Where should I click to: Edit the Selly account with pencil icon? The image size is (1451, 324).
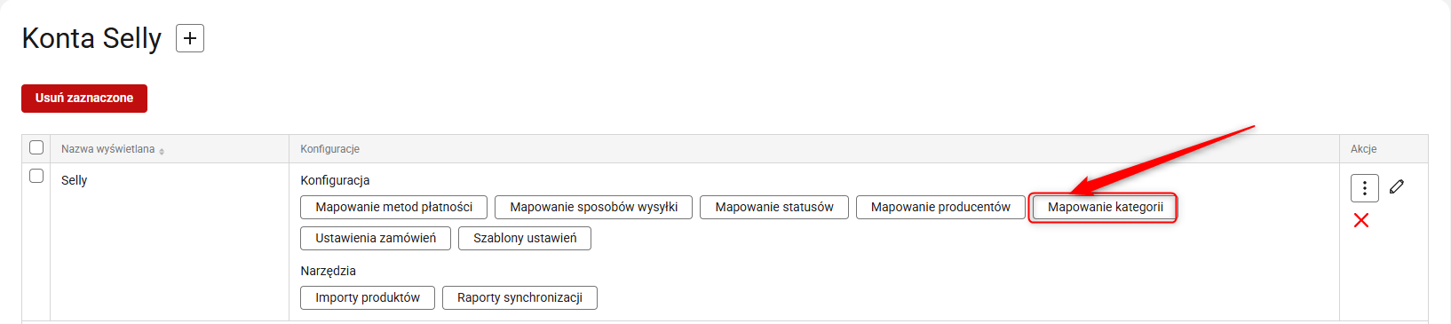point(1397,186)
